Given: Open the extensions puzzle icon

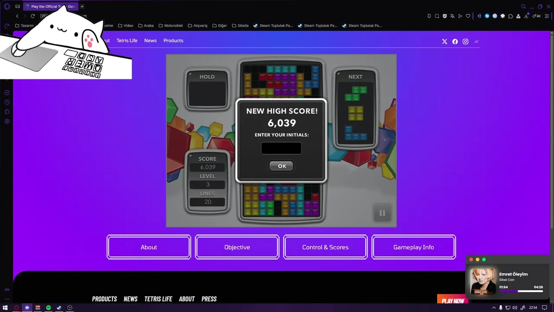Looking at the screenshot, I should (511, 16).
